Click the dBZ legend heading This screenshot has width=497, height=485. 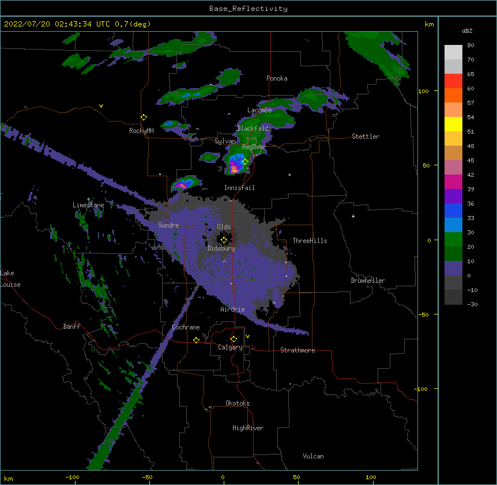click(467, 31)
